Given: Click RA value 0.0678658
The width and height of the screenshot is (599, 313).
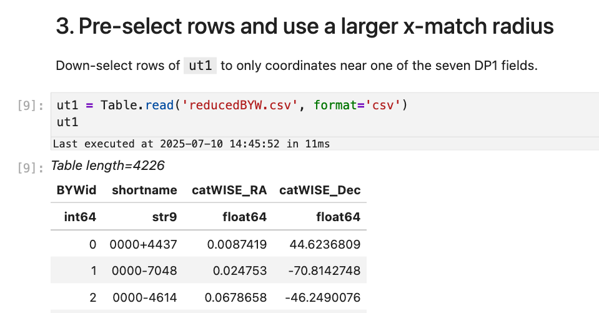Looking at the screenshot, I should point(235,297).
